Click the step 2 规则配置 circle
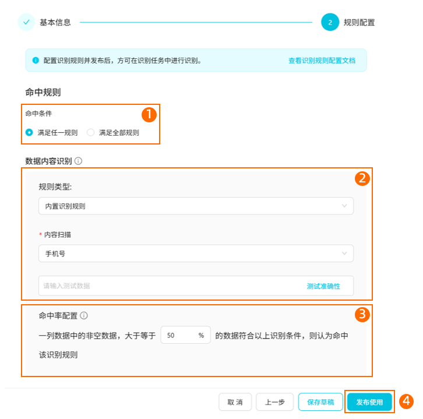 330,22
